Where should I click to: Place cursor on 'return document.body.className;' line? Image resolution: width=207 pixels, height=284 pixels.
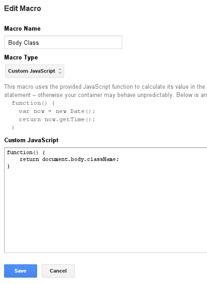[x=69, y=160]
